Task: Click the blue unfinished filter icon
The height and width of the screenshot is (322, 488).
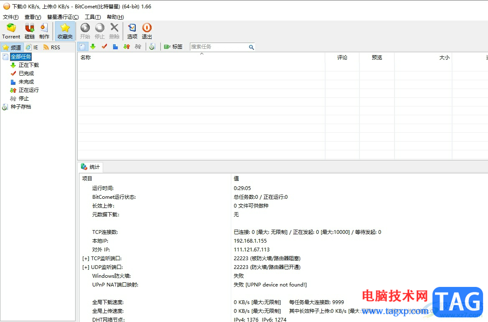Action: coord(116,47)
